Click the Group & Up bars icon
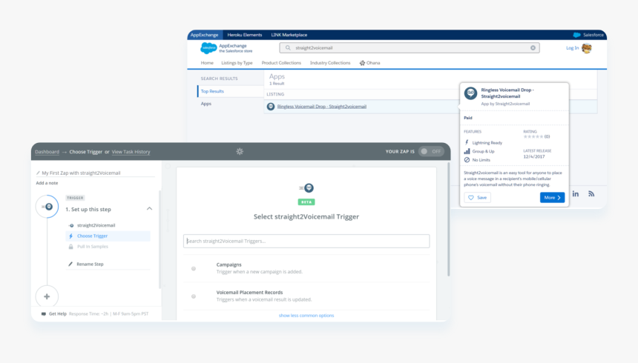Viewport: 638px width, 363px height. (x=467, y=151)
